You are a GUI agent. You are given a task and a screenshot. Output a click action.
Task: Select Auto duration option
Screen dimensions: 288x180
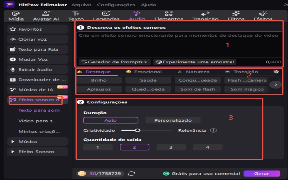click(x=111, y=120)
